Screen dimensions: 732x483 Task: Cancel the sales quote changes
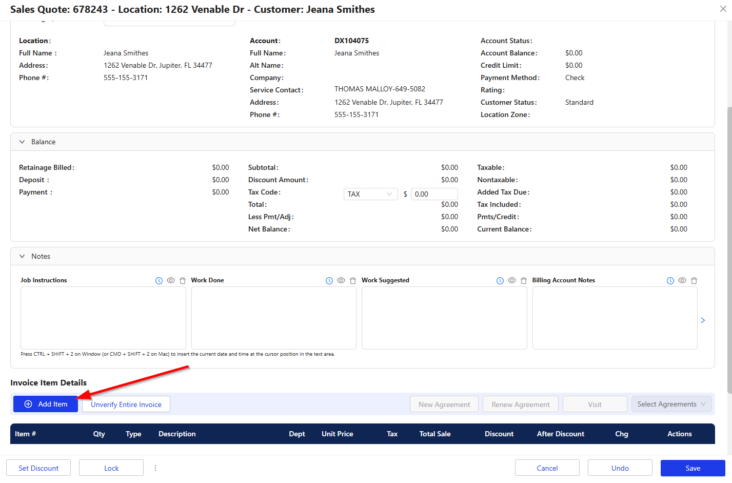(547, 468)
